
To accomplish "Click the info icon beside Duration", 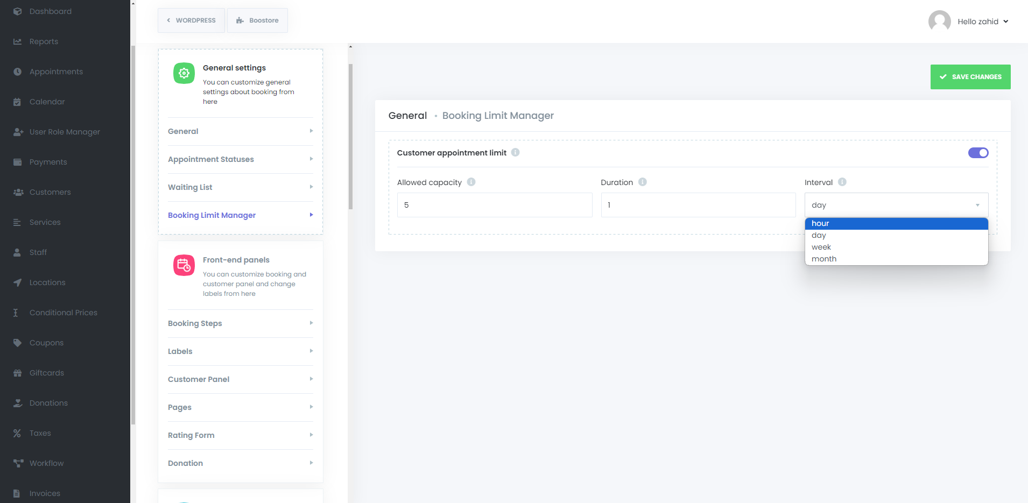I will click(x=642, y=182).
